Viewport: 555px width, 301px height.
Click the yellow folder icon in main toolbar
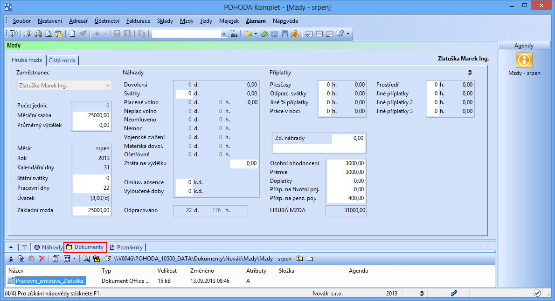[x=248, y=33]
